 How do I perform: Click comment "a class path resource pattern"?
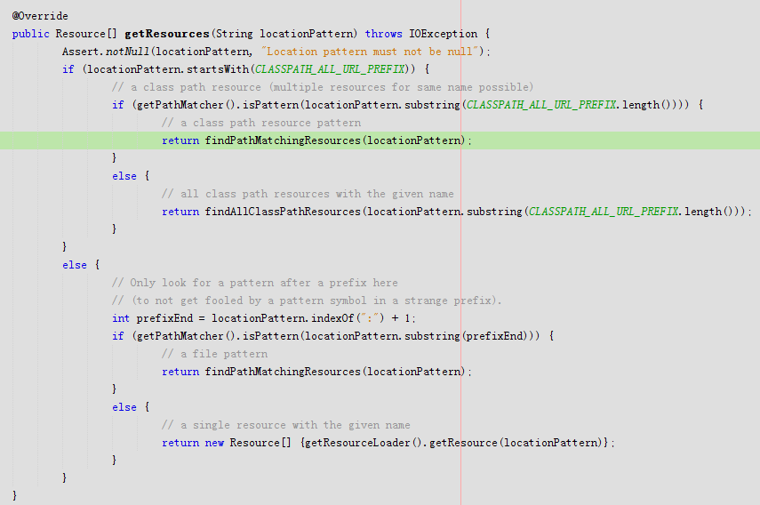click(261, 123)
